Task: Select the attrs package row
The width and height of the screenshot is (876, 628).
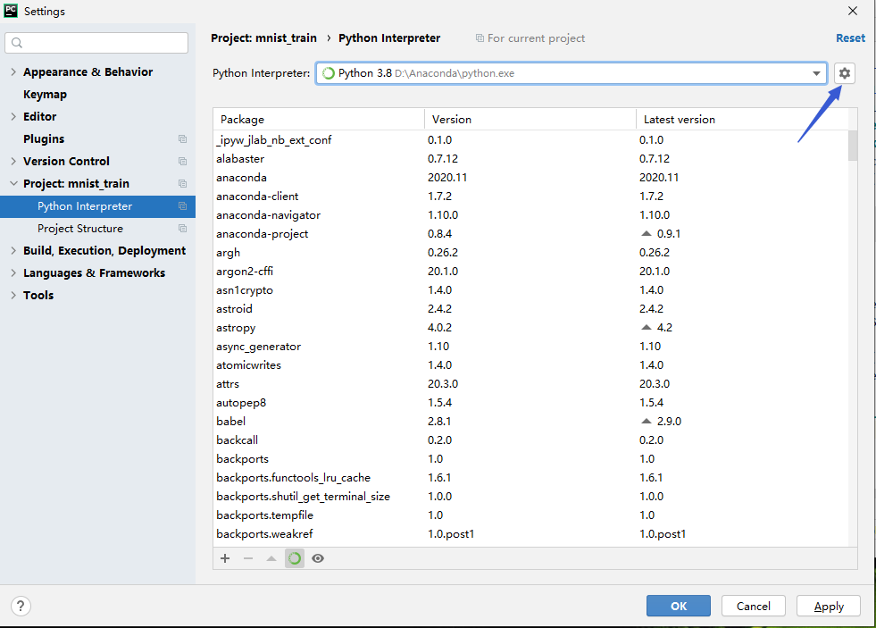Action: 530,384
